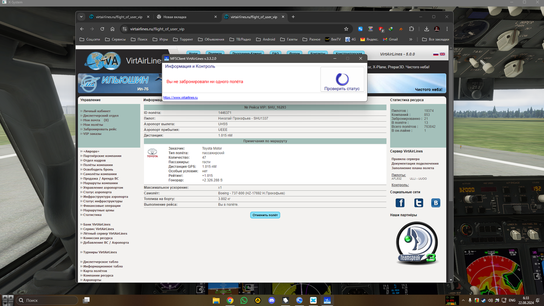Show more bookmarks chevron
544x306 pixels.
coord(411,39)
